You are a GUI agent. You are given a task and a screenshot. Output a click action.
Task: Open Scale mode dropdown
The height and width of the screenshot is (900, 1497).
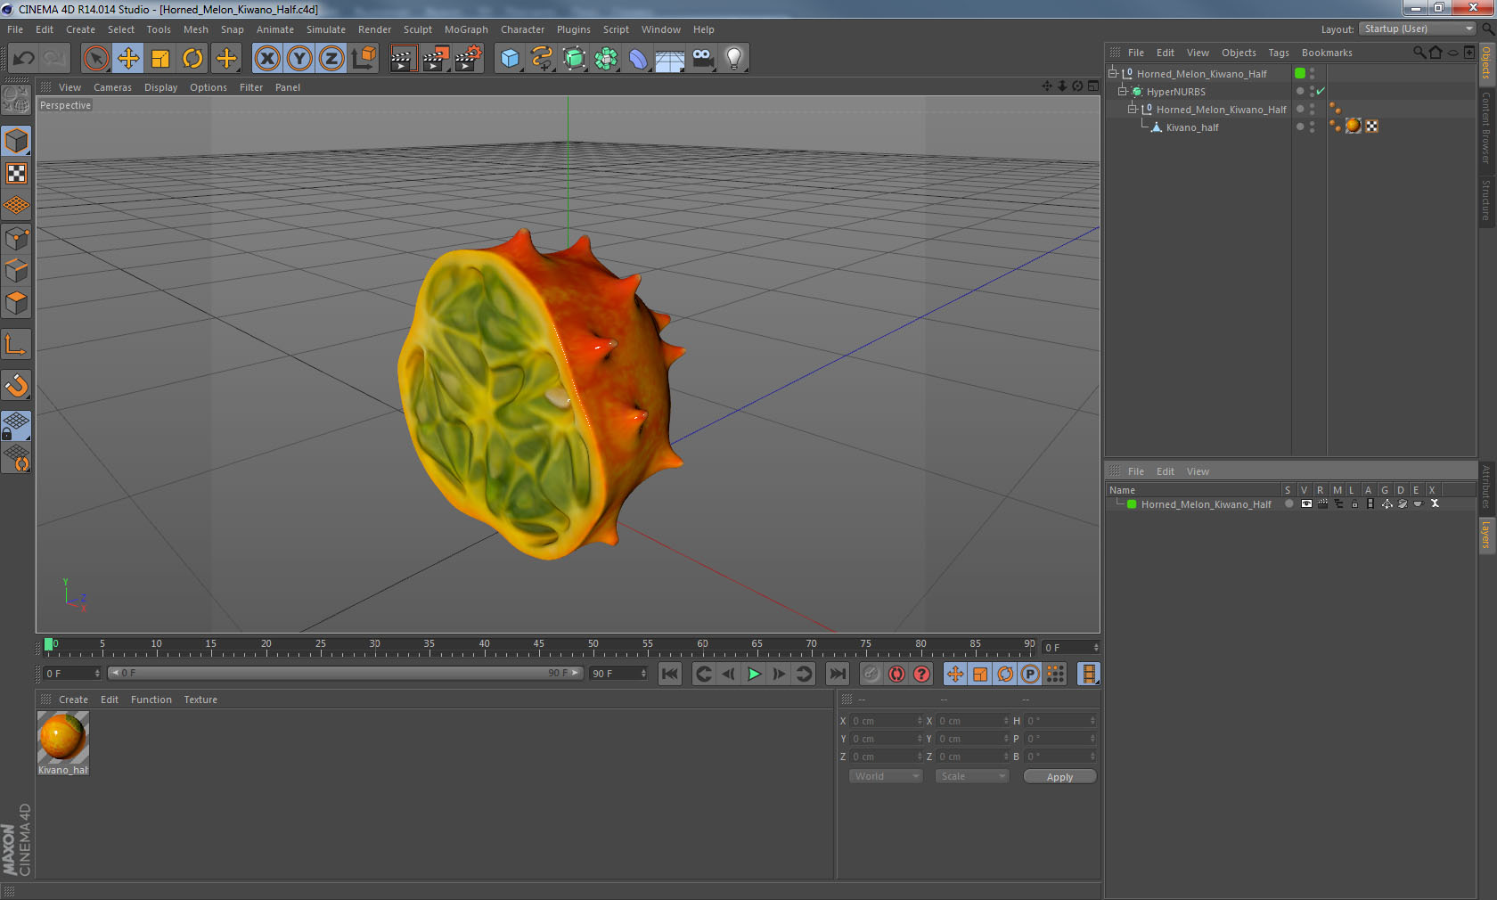[972, 776]
